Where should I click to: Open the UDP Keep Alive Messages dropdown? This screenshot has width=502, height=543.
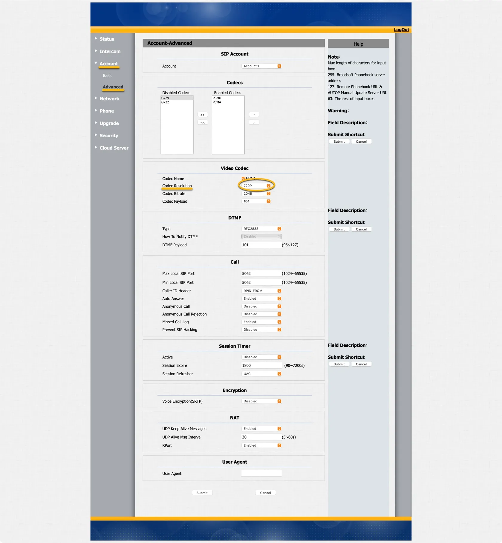coord(261,429)
